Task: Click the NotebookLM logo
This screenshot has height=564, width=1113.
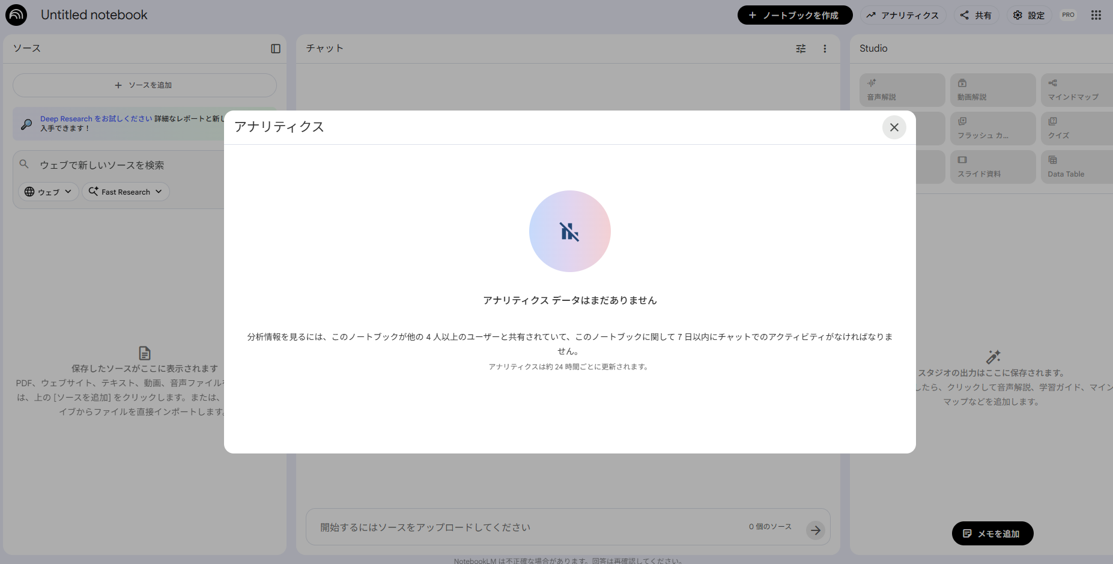Action: [16, 14]
